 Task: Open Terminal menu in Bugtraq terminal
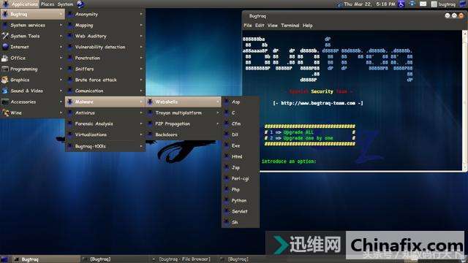(x=290, y=26)
